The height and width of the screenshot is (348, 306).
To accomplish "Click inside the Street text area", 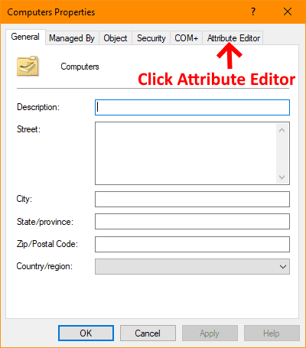I will coord(186,153).
